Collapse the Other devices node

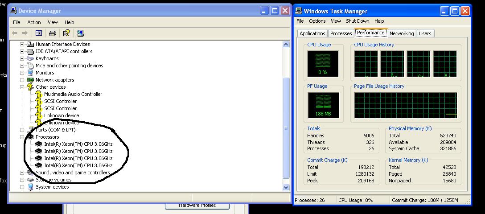coord(22,87)
